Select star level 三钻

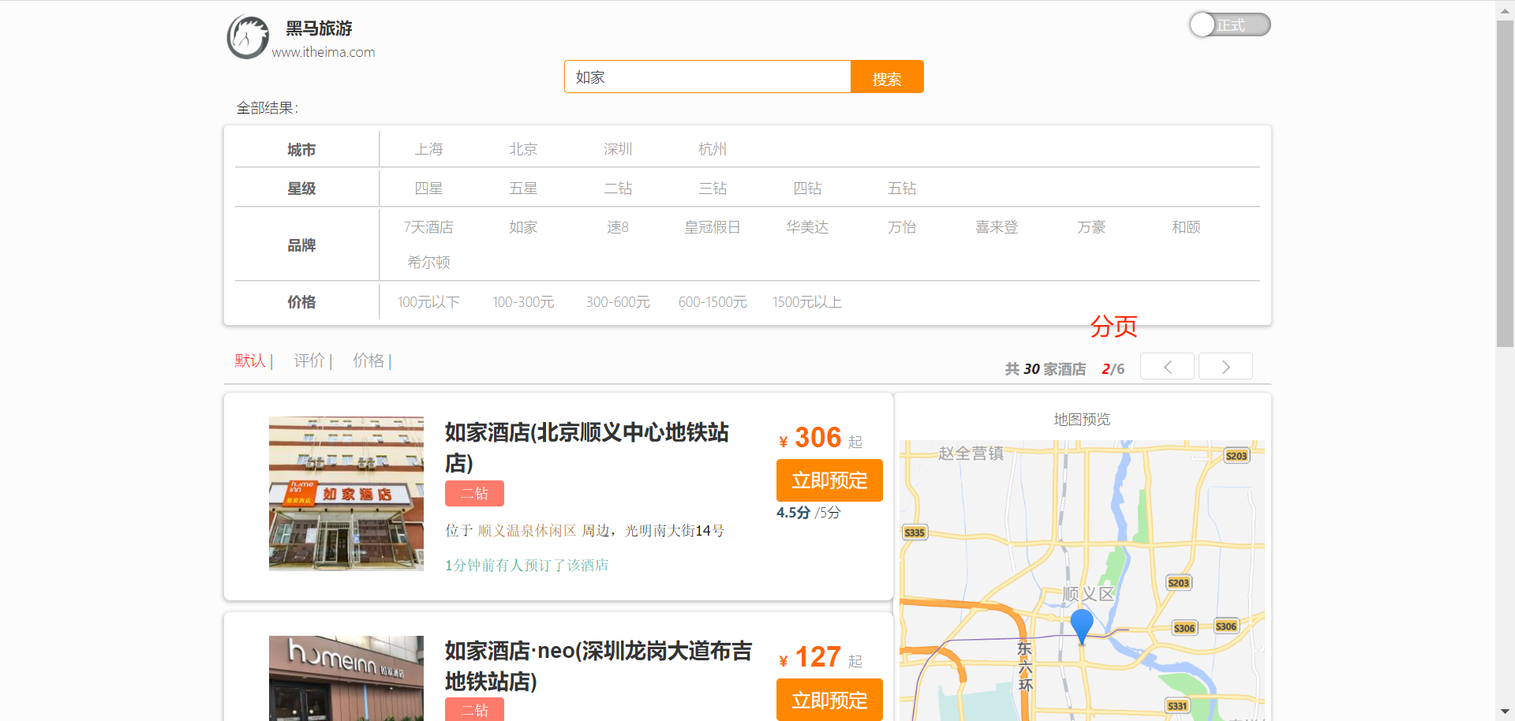coord(713,189)
